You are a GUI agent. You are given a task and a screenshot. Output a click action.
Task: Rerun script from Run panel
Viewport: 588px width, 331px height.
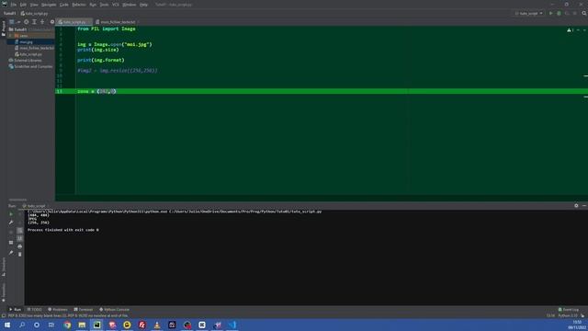[11, 214]
